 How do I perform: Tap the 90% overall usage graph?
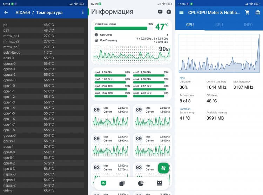131,54
